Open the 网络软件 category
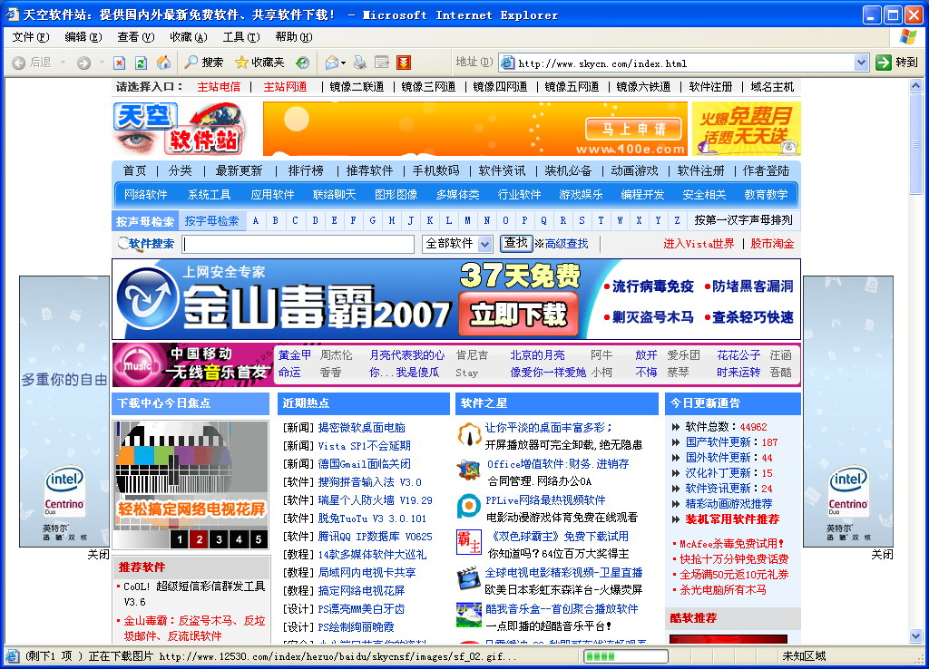The image size is (929, 669). (146, 195)
